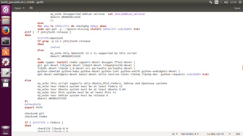Click the new document icon in toolbar
The width and height of the screenshot is (243, 136).
31,8
